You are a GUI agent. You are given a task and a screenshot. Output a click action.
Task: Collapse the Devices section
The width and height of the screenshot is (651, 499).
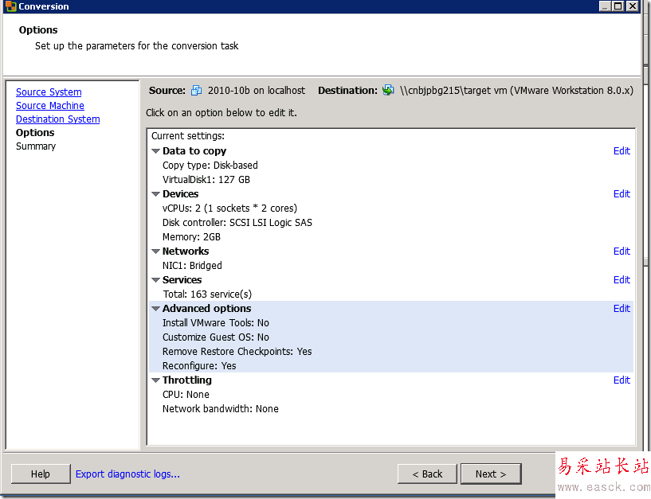[155, 194]
